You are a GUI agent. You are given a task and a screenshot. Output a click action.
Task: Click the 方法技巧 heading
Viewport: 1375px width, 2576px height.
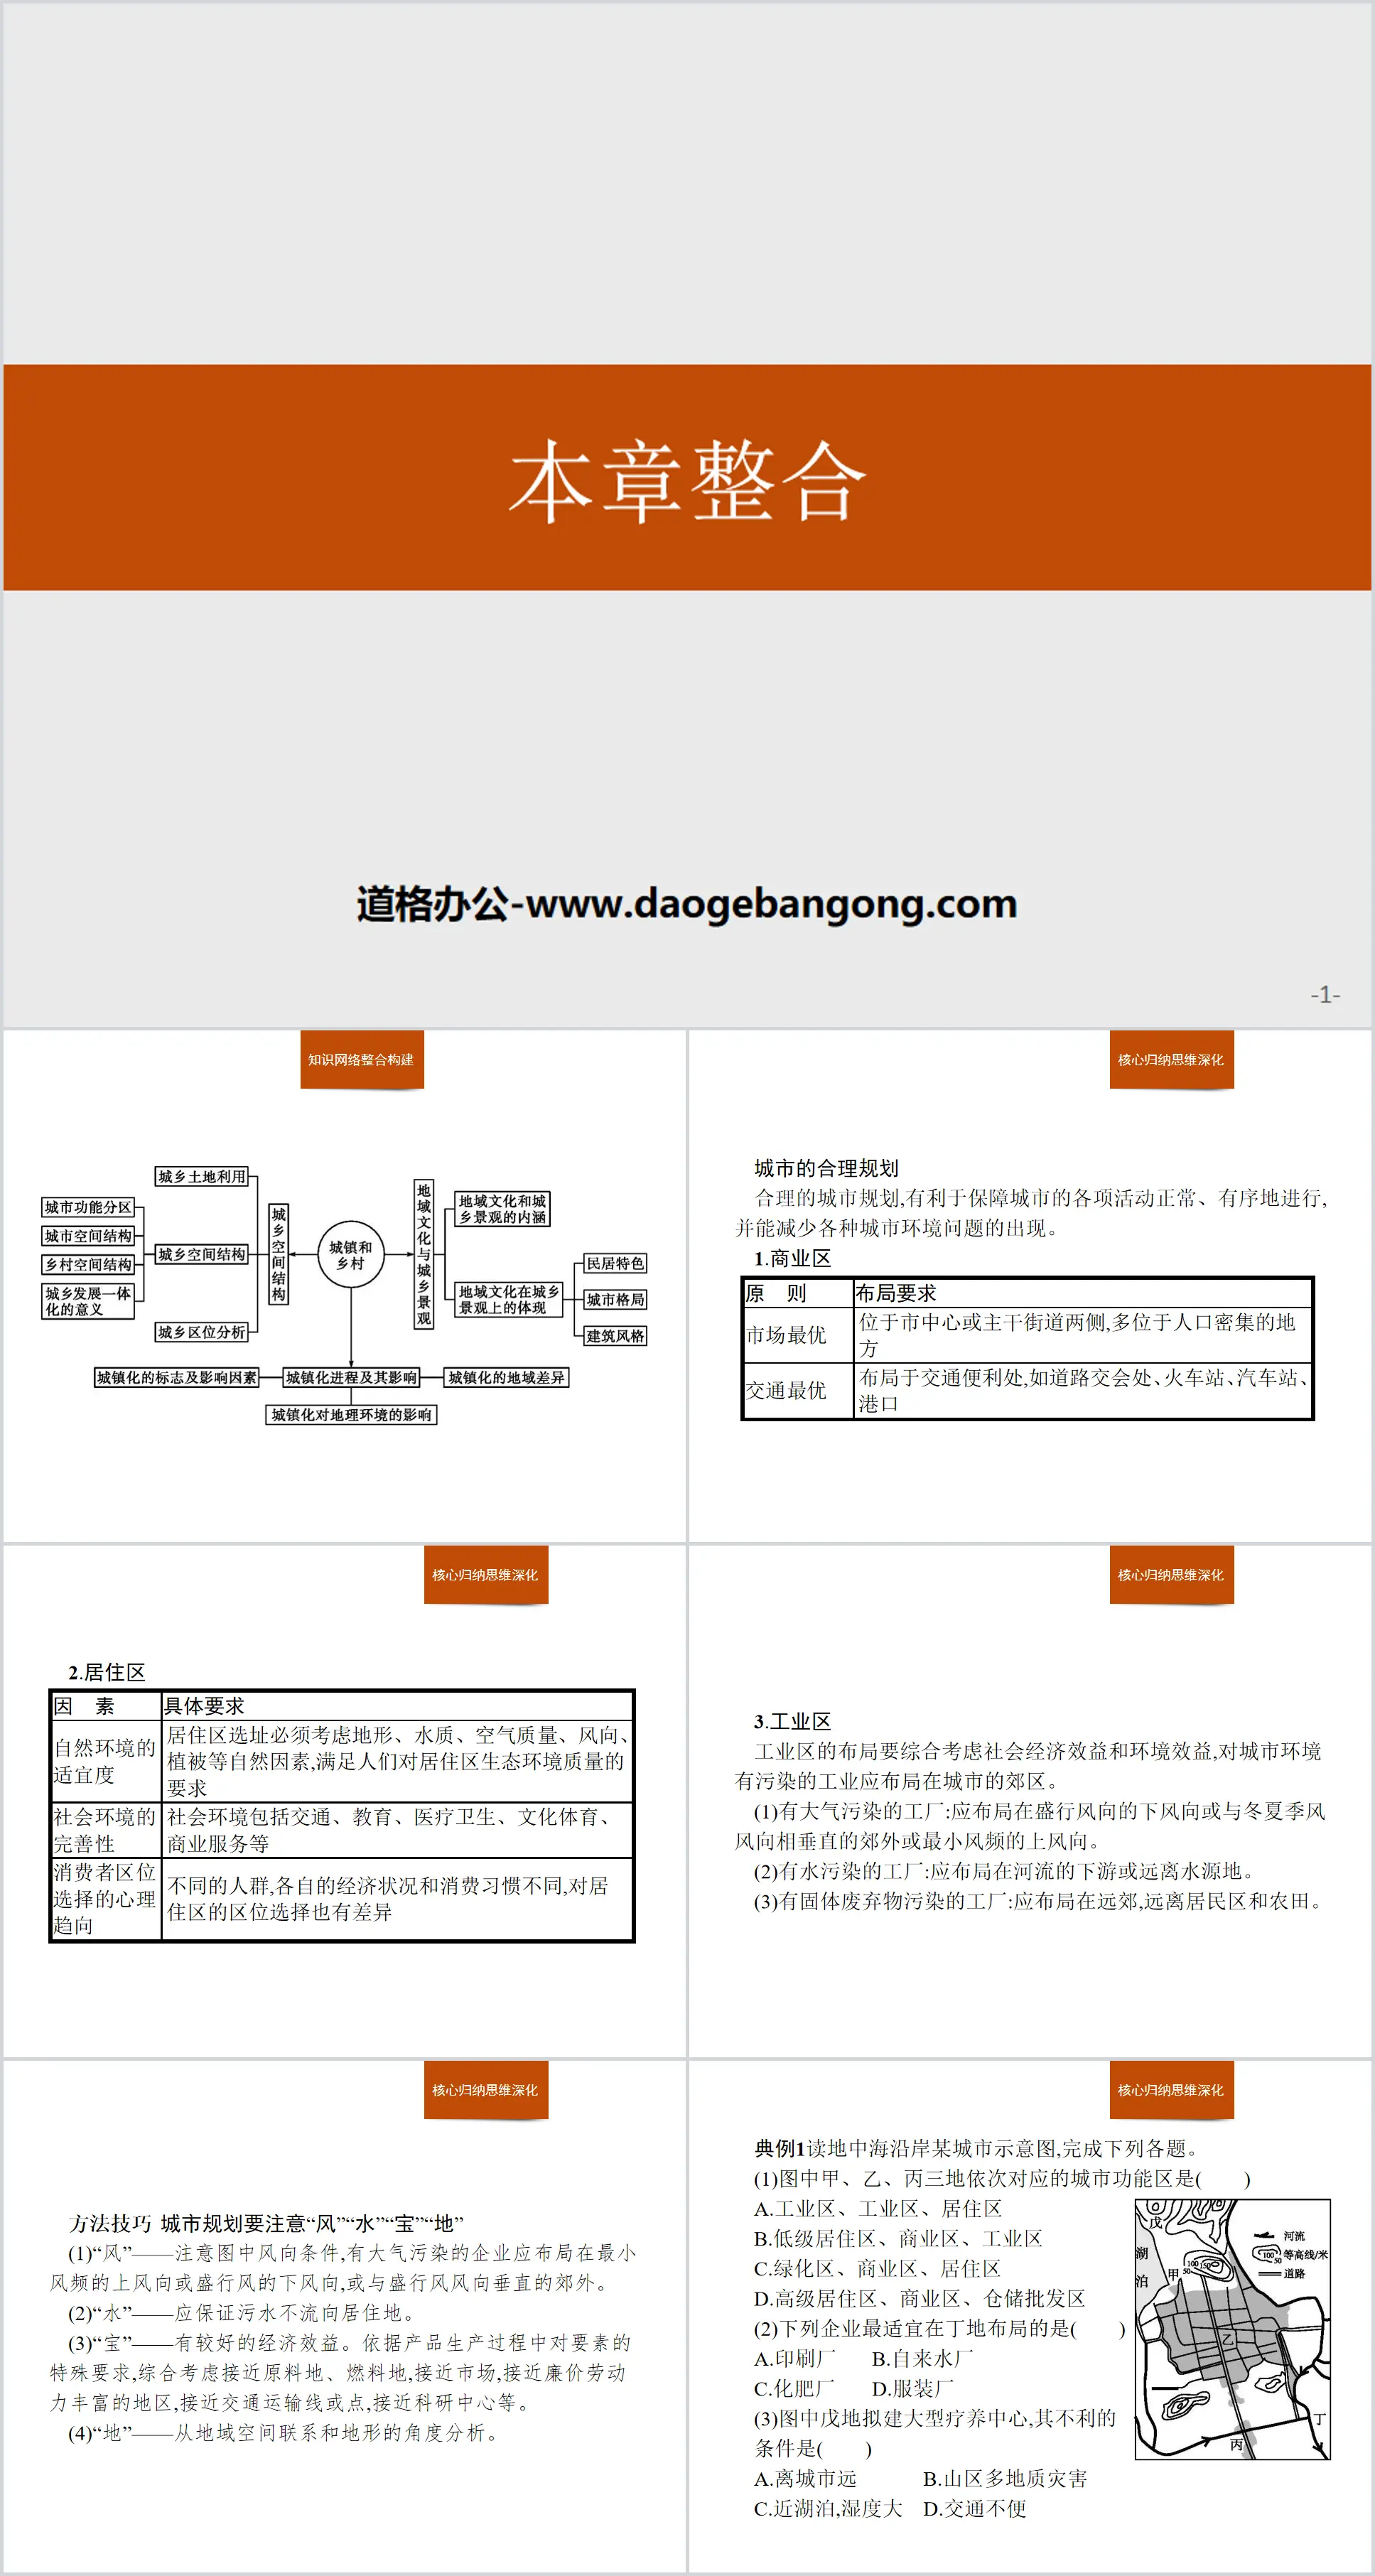tap(110, 2223)
